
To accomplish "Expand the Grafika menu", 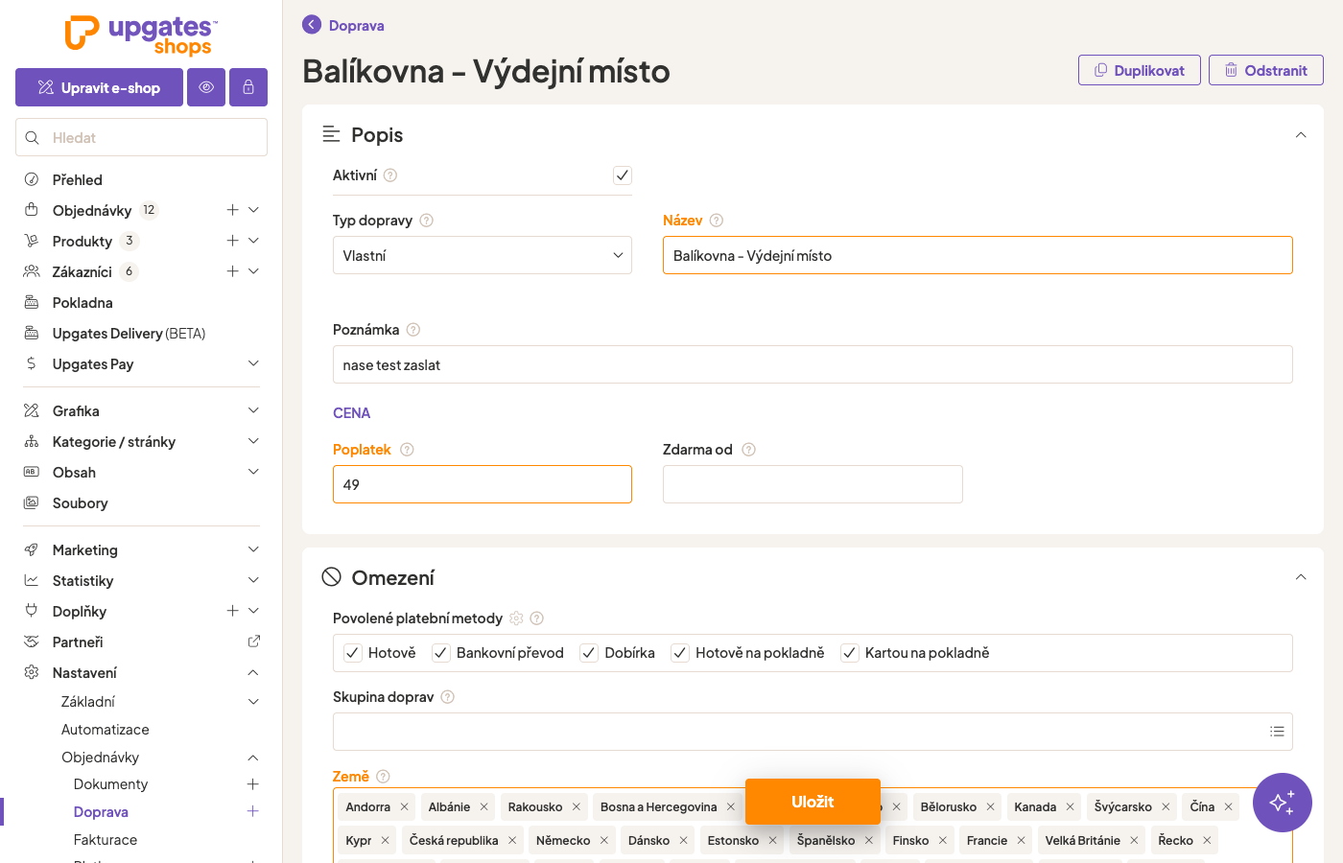I will pyautogui.click(x=253, y=410).
